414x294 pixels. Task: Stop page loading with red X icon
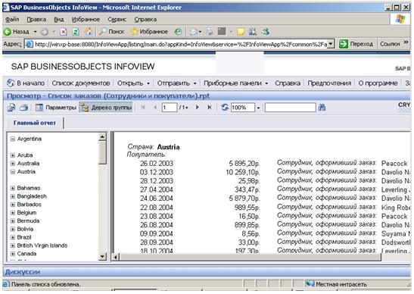(x=64, y=32)
